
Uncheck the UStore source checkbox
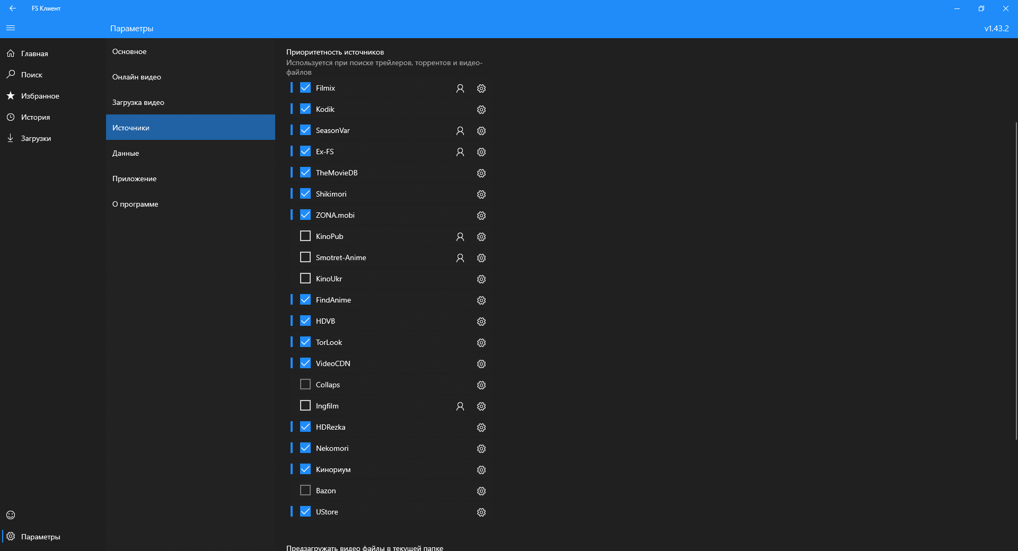click(x=305, y=512)
